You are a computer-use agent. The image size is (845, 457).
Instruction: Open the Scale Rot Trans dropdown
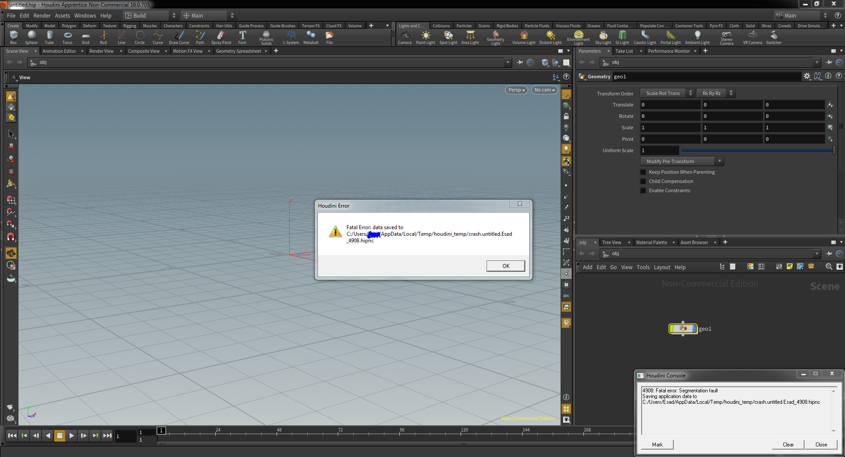tap(667, 93)
